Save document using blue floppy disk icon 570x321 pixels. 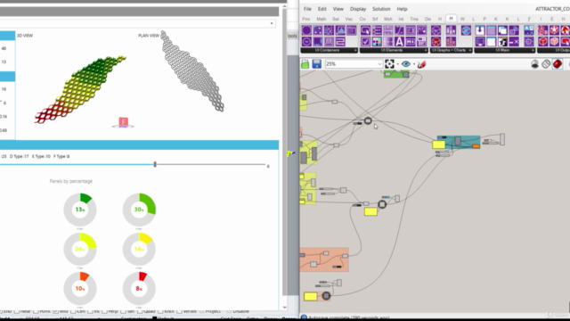[x=317, y=64]
